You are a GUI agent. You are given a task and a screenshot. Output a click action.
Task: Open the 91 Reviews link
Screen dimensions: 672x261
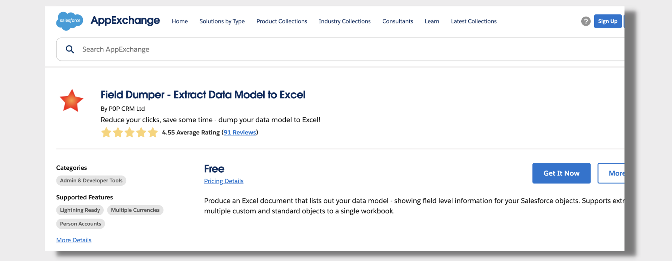[239, 132]
